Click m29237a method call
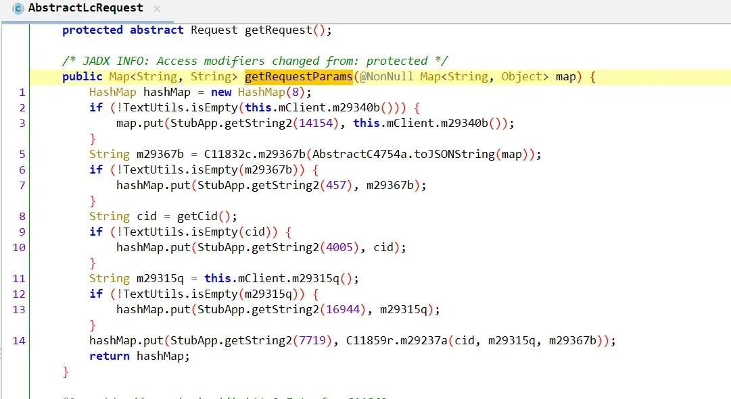The image size is (731, 399). pos(424,340)
